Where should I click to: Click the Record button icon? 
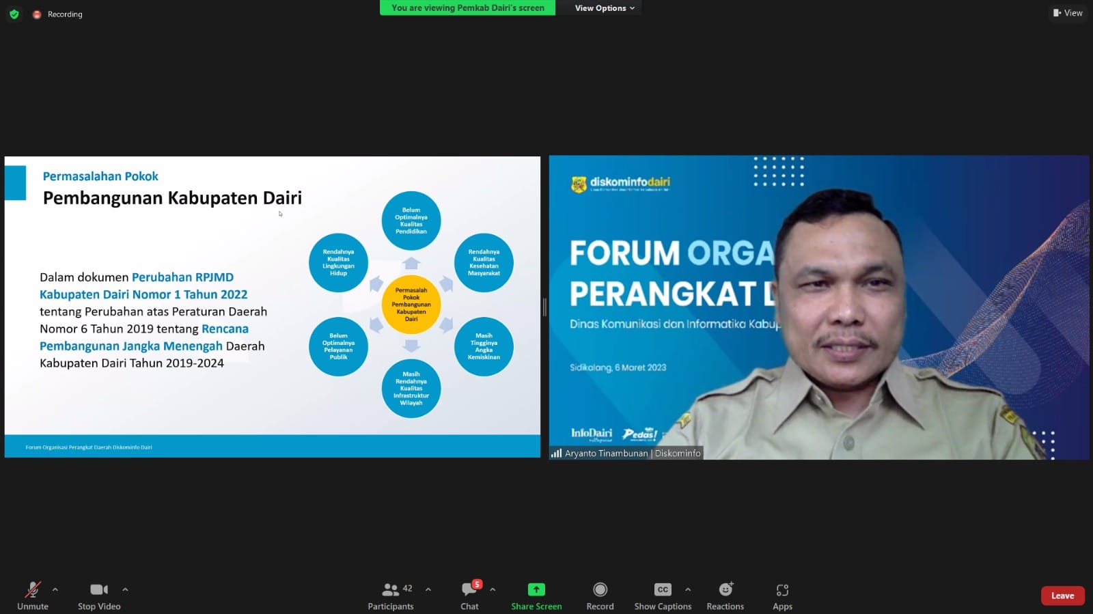tap(600, 589)
